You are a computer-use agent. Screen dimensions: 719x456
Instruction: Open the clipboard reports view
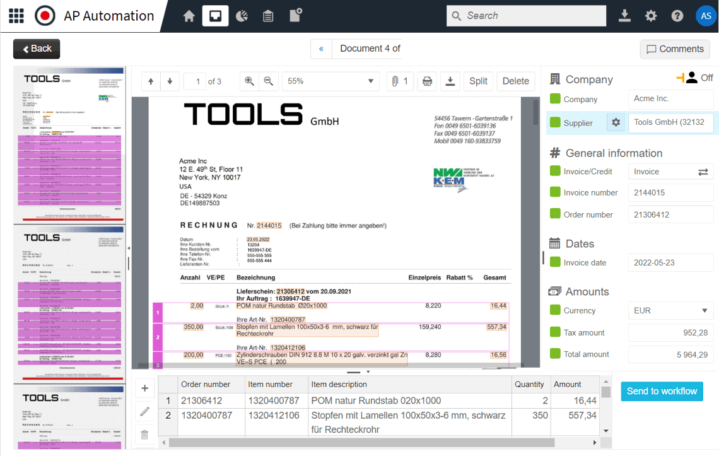coord(267,15)
